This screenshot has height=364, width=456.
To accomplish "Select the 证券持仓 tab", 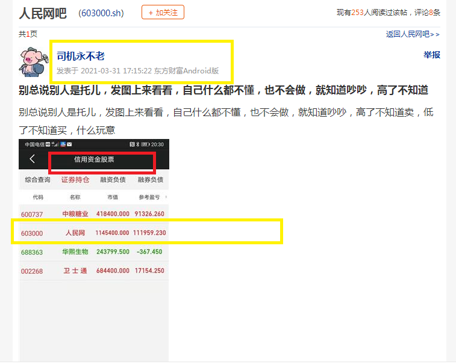I will (75, 180).
